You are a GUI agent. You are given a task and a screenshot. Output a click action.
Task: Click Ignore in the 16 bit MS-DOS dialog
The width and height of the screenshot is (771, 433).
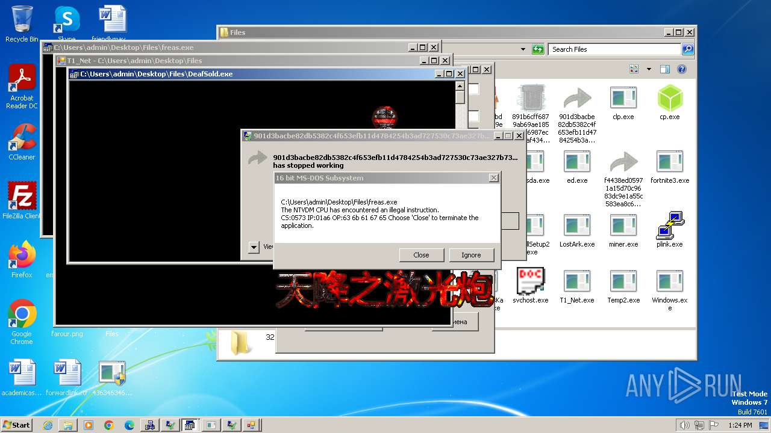(471, 255)
